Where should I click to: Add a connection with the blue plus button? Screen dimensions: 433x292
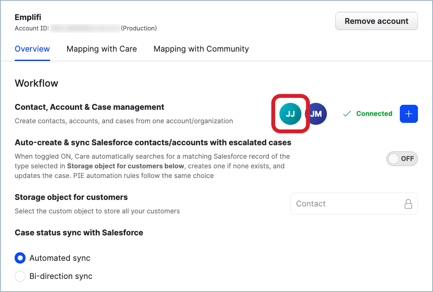409,114
